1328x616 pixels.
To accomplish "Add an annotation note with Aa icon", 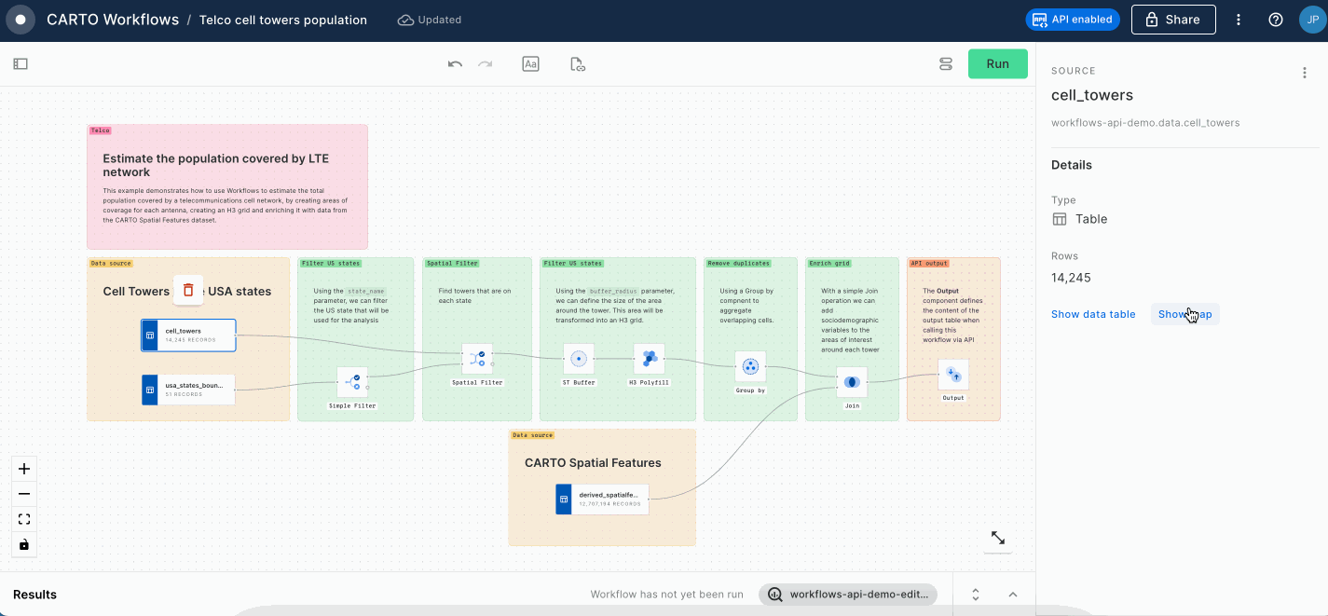I will pos(530,64).
